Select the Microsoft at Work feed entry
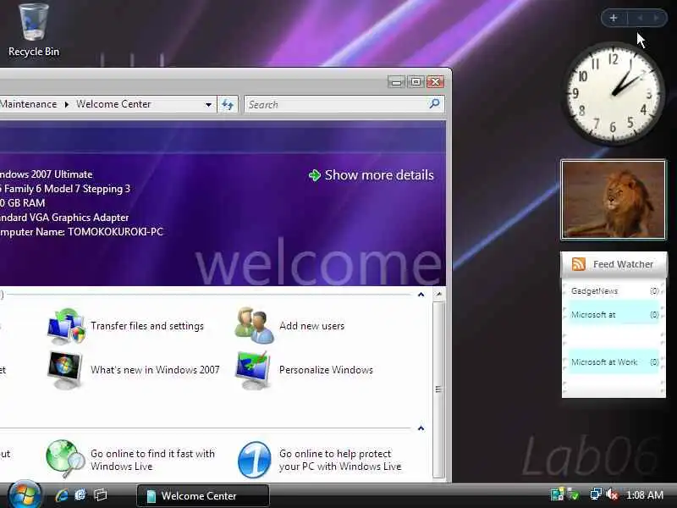 tap(614, 362)
